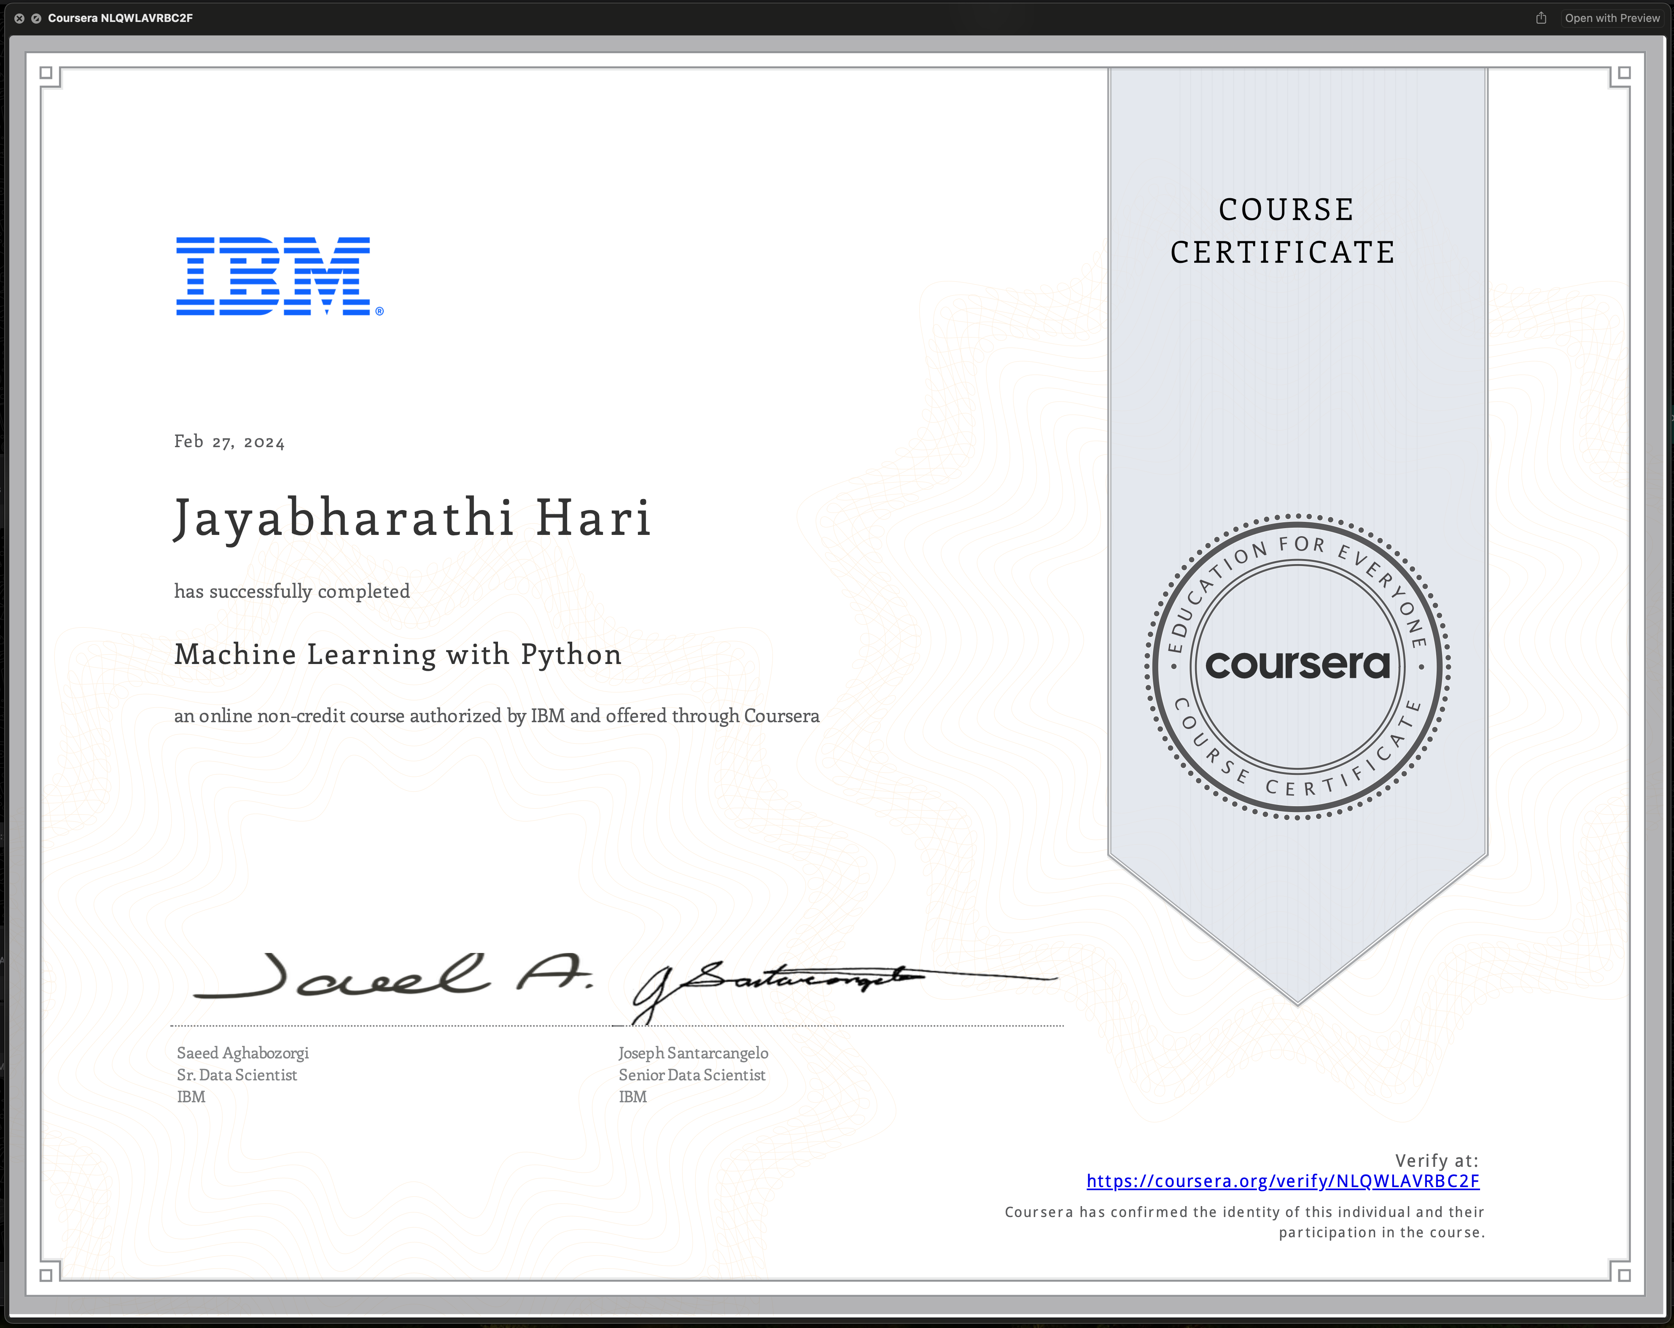This screenshot has width=1674, height=1328.
Task: Click the full-screen icon beside the close button
Action: point(36,18)
